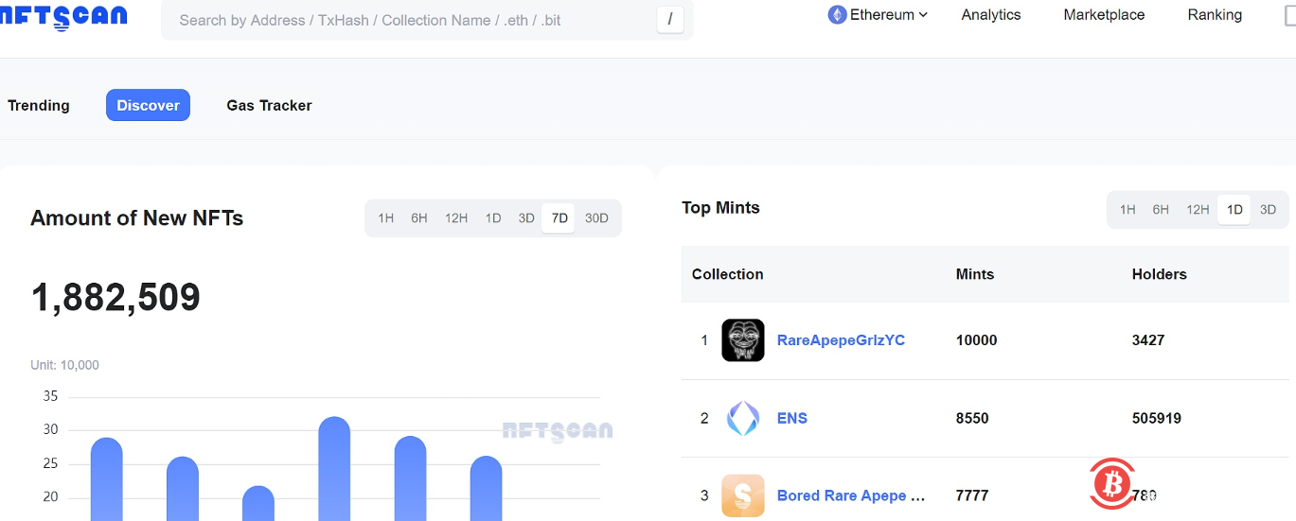1296x521 pixels.
Task: Select 1H range in Top Mints
Action: [x=1127, y=210]
